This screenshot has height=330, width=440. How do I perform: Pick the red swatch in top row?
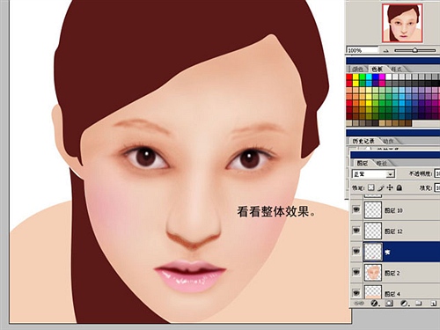[349, 77]
